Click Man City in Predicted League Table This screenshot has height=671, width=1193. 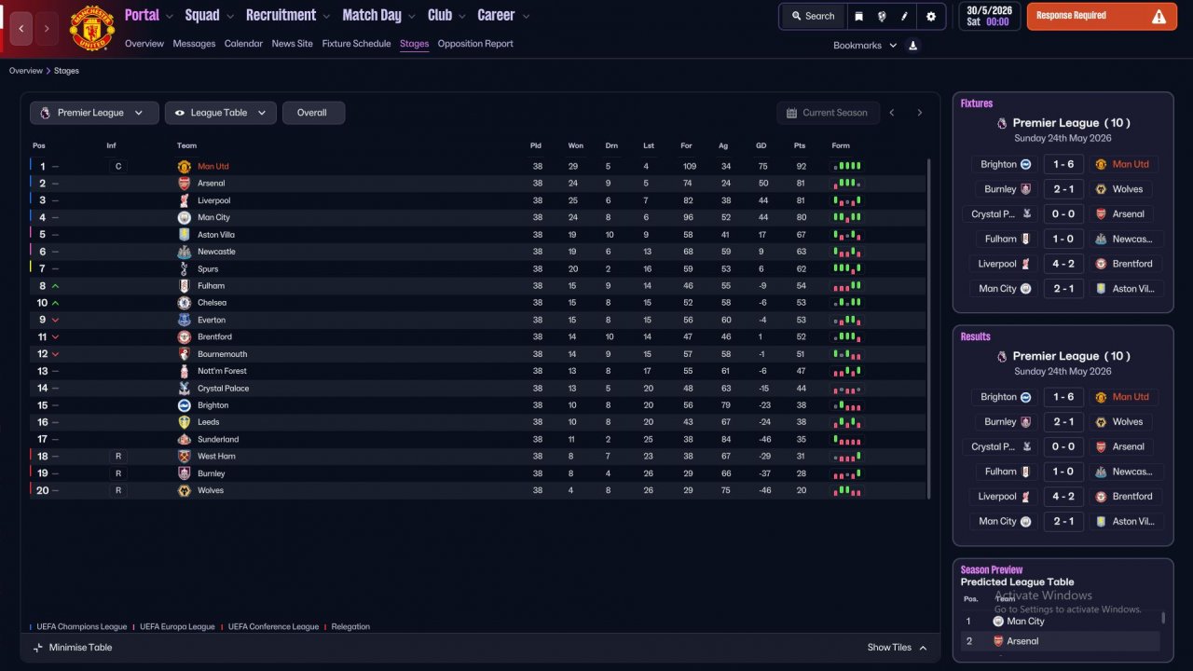(x=1025, y=622)
